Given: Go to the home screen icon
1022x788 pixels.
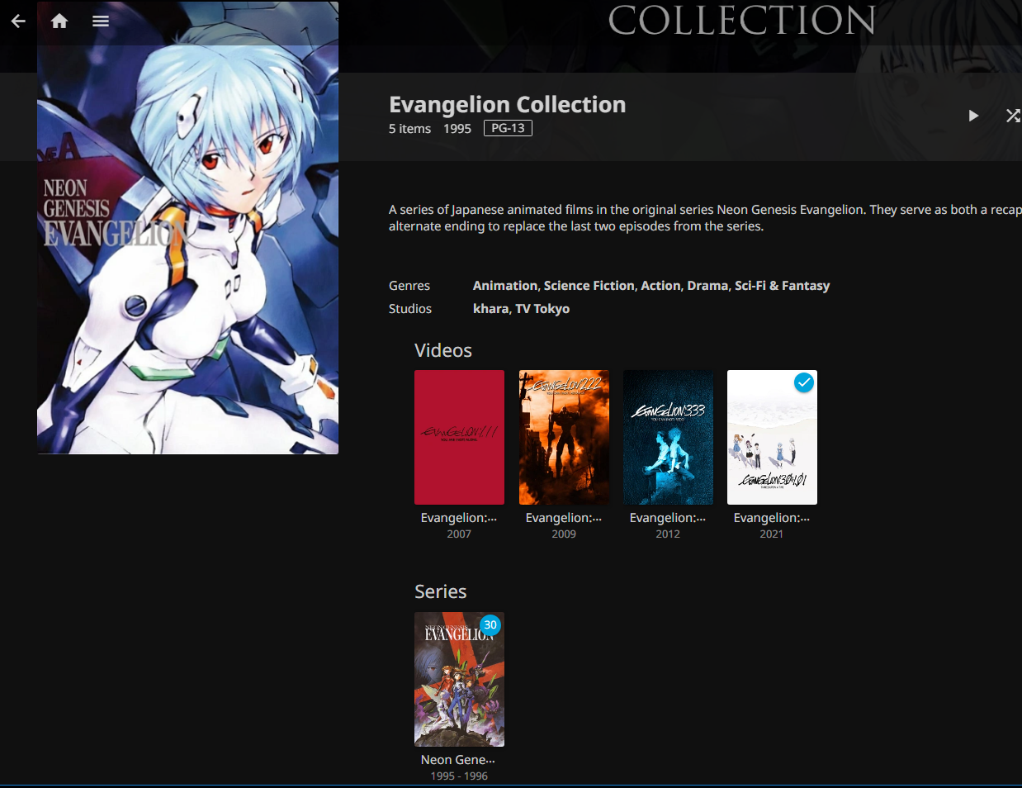Looking at the screenshot, I should 59,21.
